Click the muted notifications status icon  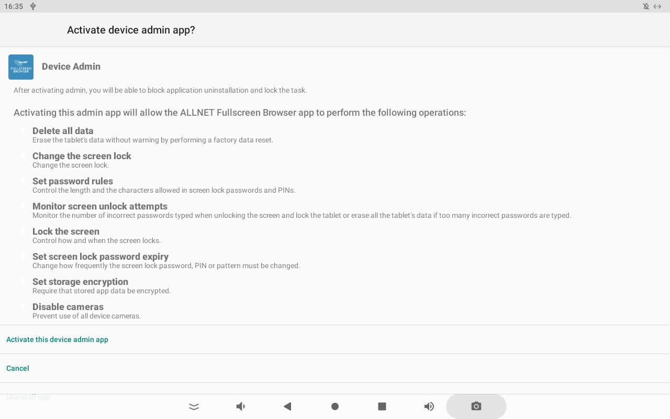point(646,6)
